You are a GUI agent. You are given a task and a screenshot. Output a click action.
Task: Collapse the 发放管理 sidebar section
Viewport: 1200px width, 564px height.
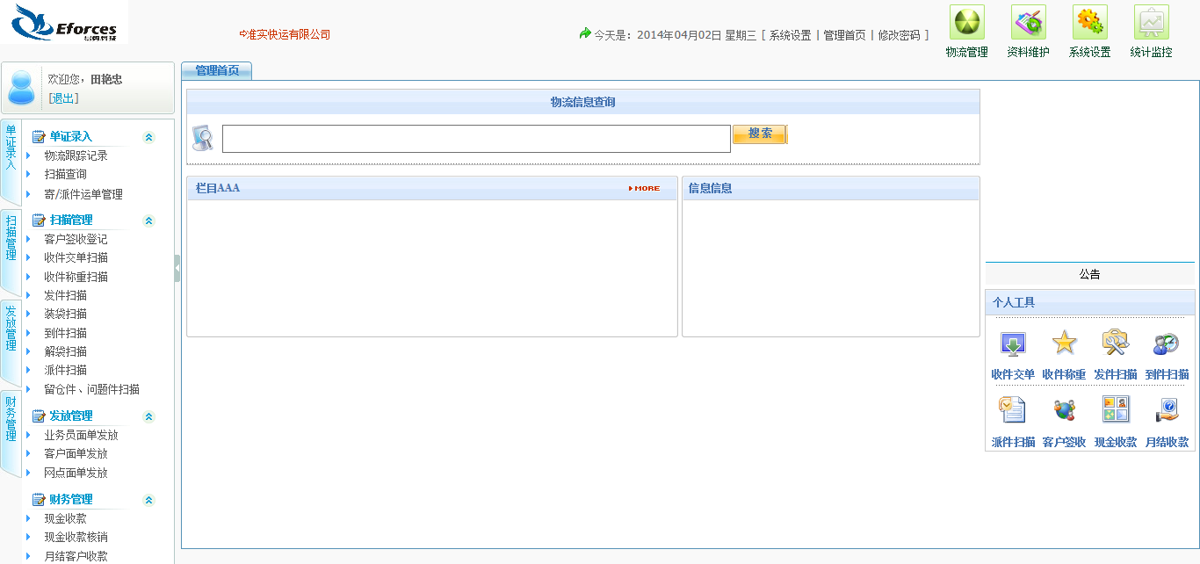point(148,416)
